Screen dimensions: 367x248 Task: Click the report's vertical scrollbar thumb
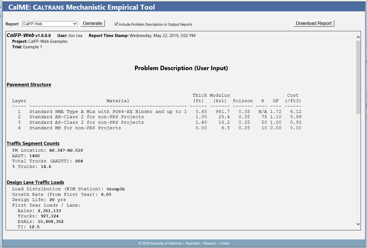(358, 77)
